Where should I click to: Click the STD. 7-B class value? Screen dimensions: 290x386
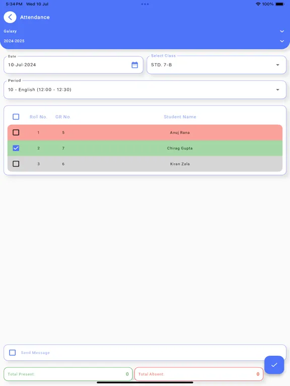pyautogui.click(x=161, y=65)
